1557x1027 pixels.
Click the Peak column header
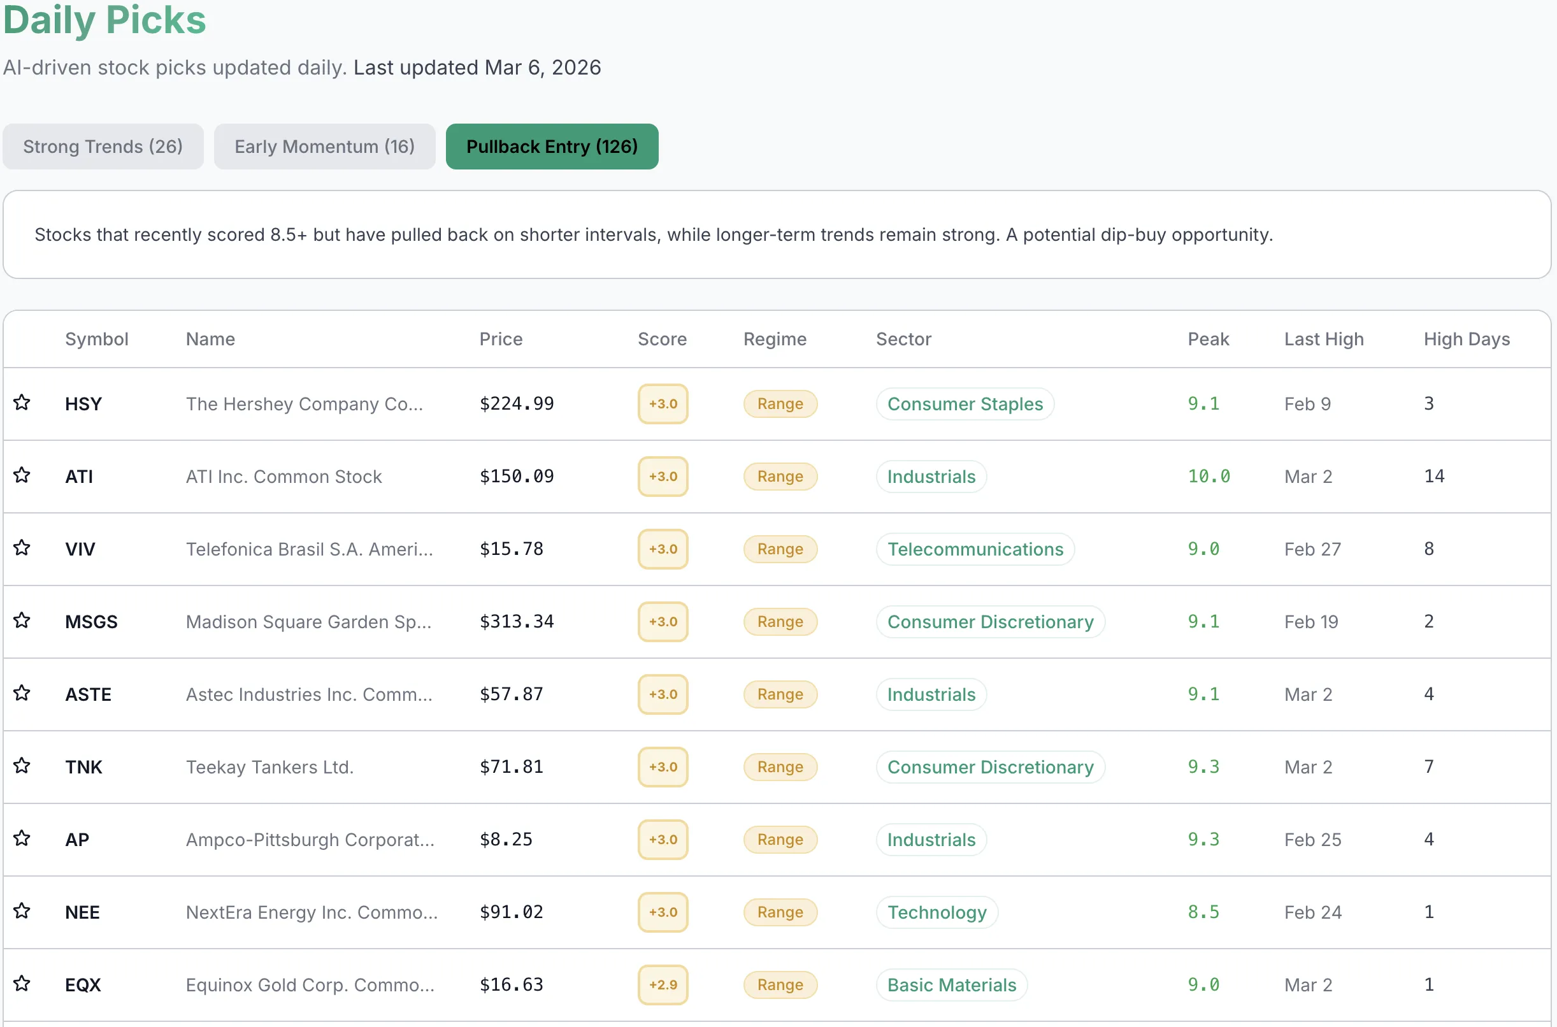coord(1209,340)
